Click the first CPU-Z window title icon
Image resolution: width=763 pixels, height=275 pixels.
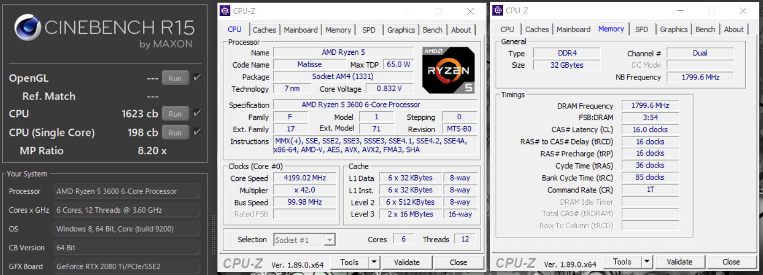point(225,11)
